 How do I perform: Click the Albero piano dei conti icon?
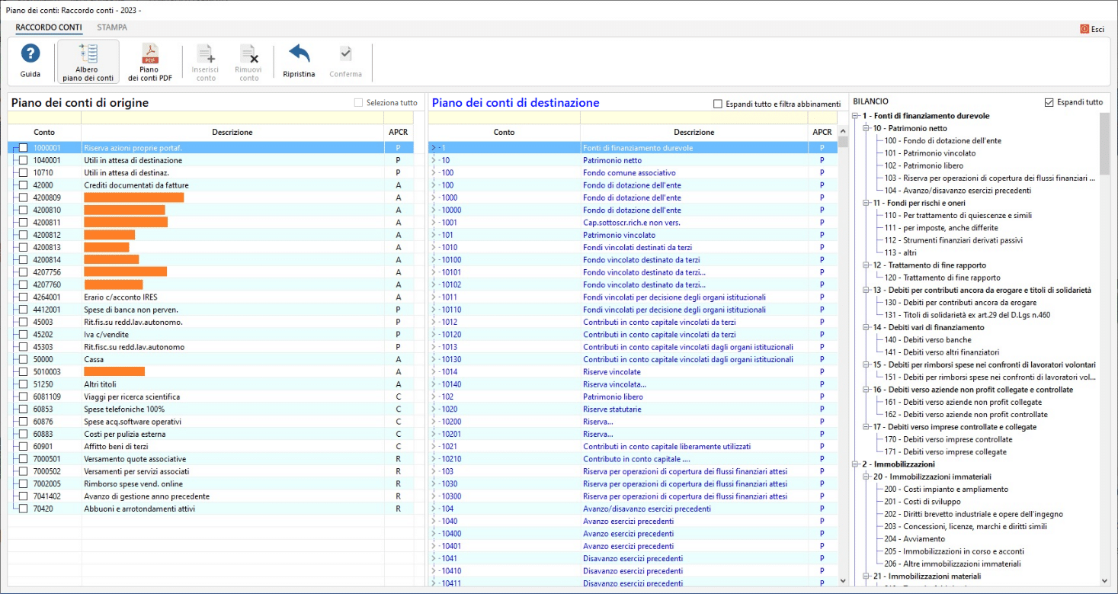[88, 54]
